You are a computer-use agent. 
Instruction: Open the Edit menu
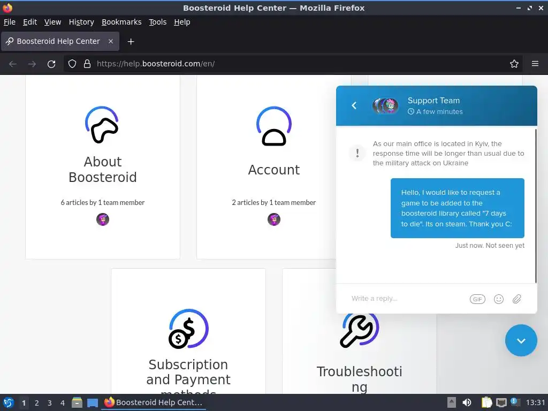pyautogui.click(x=30, y=22)
